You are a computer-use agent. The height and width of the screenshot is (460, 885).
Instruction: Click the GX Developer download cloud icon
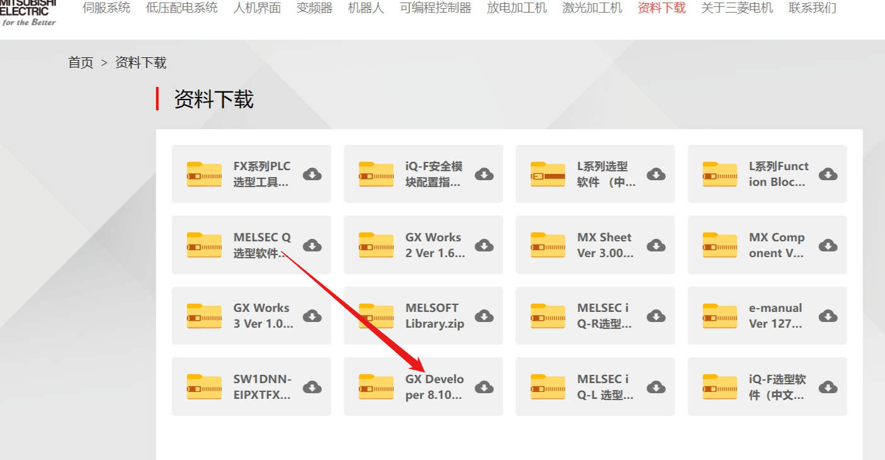coord(484,387)
